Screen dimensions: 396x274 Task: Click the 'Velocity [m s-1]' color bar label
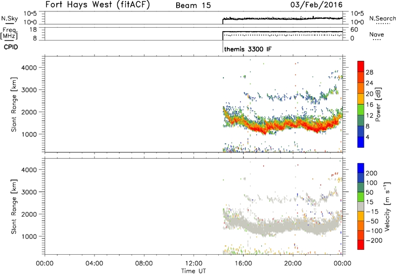pos(387,206)
